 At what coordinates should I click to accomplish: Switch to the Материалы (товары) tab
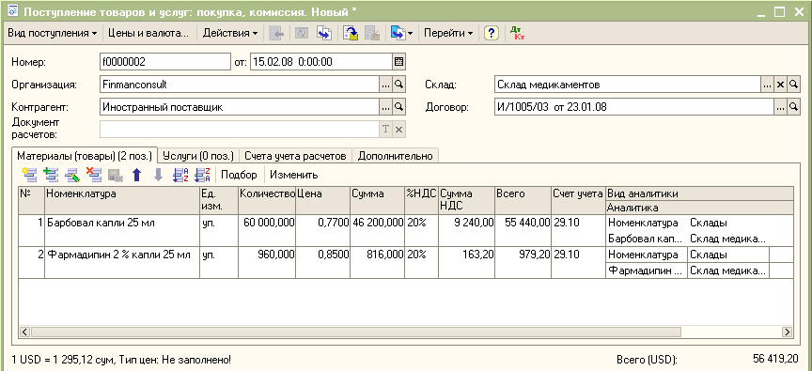point(85,155)
